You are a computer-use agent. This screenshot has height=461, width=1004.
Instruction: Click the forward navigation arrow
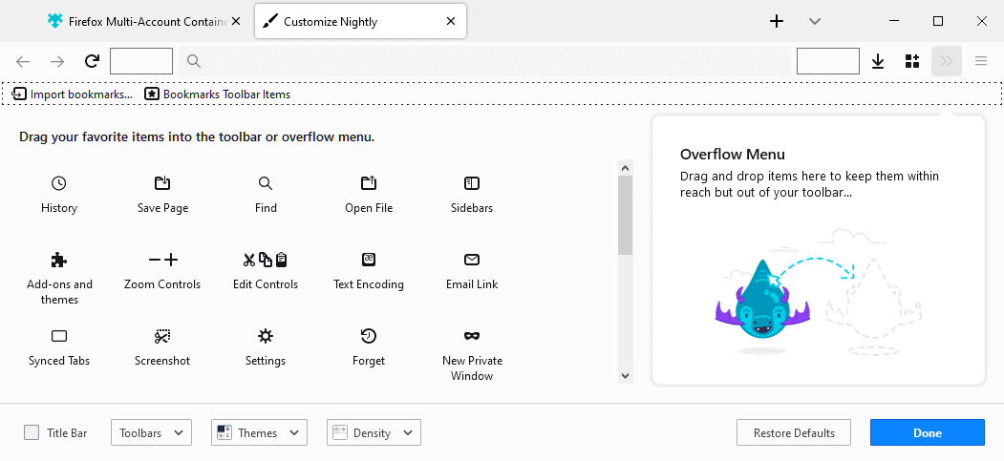click(57, 61)
